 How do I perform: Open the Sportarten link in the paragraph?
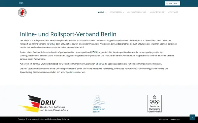(x=71, y=72)
